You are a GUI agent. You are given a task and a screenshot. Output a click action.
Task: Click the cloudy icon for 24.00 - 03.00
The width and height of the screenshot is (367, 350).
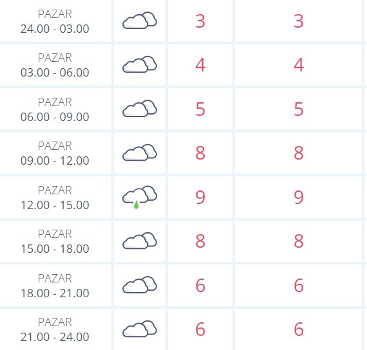click(x=140, y=21)
